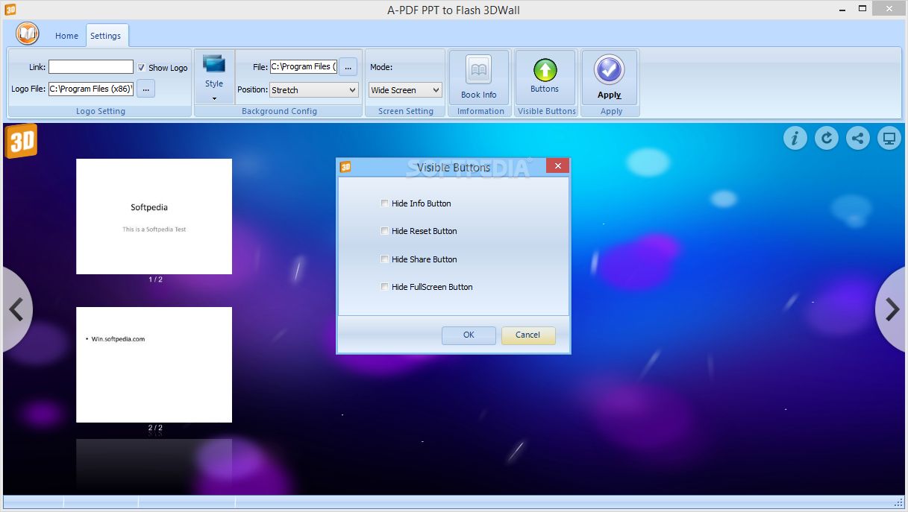Close the Visible Buttons dialog
The height and width of the screenshot is (512, 908).
(x=557, y=166)
